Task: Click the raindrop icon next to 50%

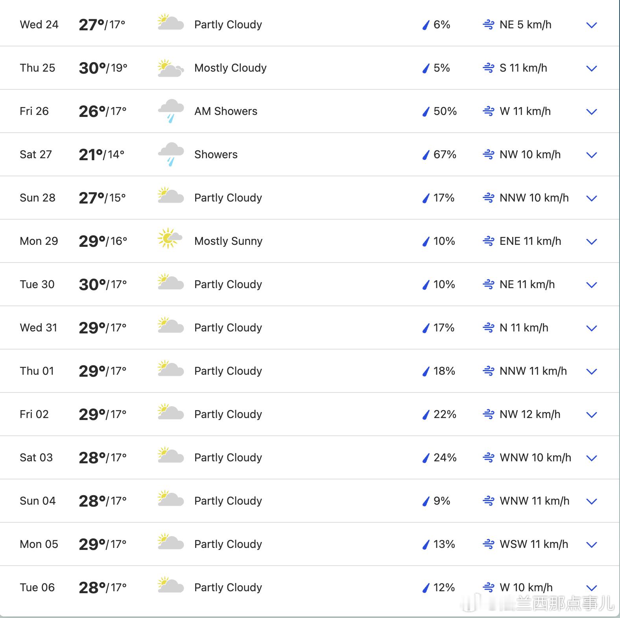Action: pos(426,111)
